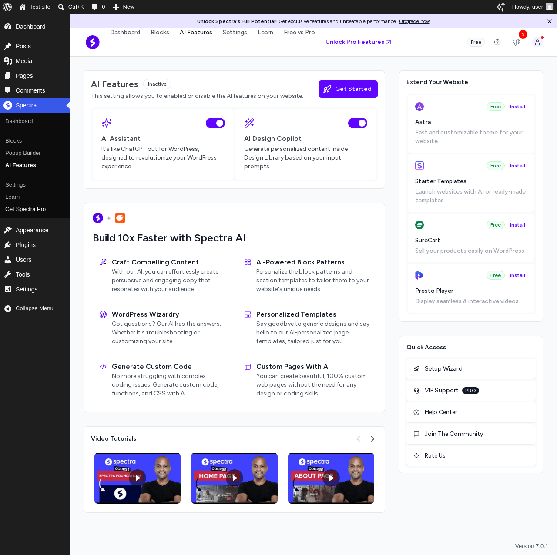Screen dimensions: 557x555
Task: Install SureCart plugin
Action: coord(517,225)
